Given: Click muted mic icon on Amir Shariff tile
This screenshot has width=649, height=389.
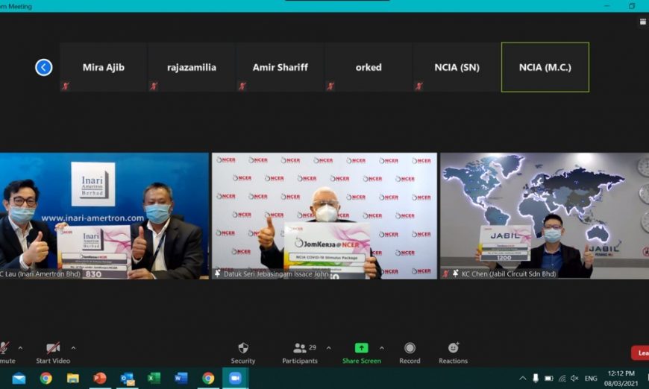Looking at the screenshot, I should click(x=242, y=86).
